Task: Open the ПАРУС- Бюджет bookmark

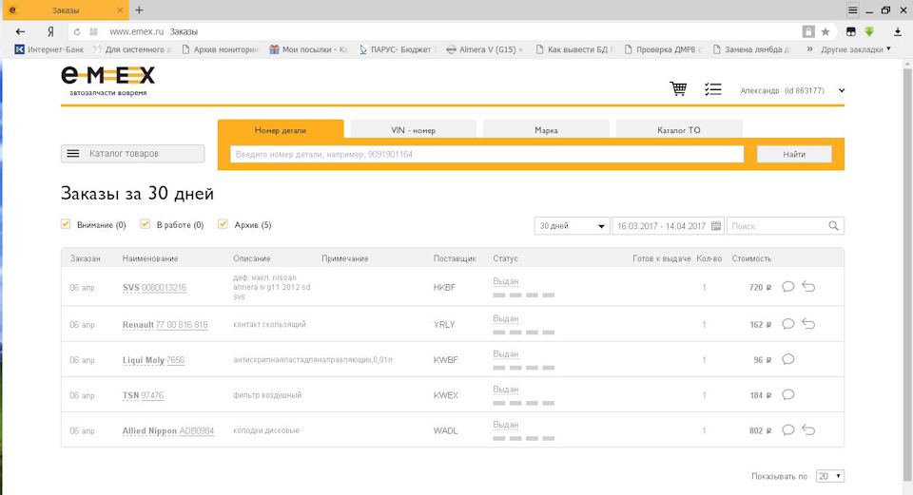Action: pyautogui.click(x=398, y=49)
